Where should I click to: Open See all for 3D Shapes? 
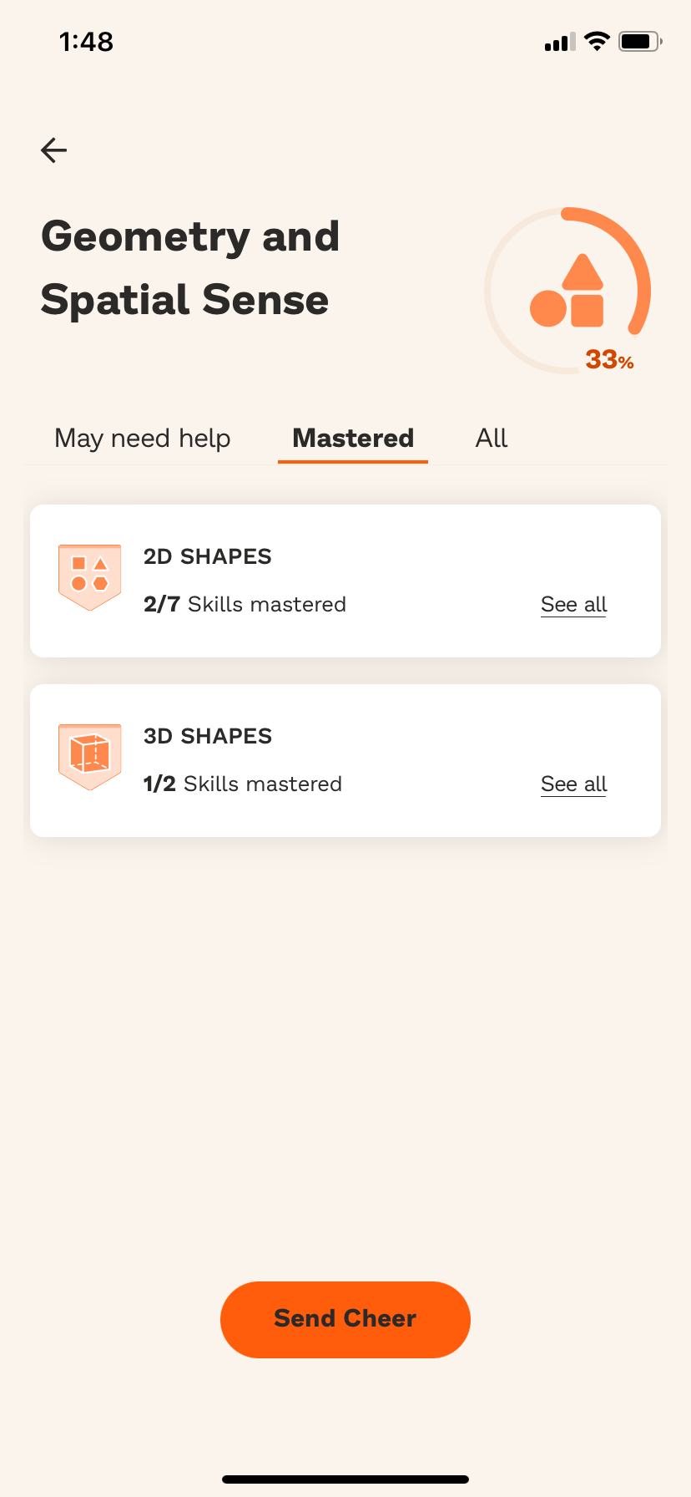[x=574, y=784]
